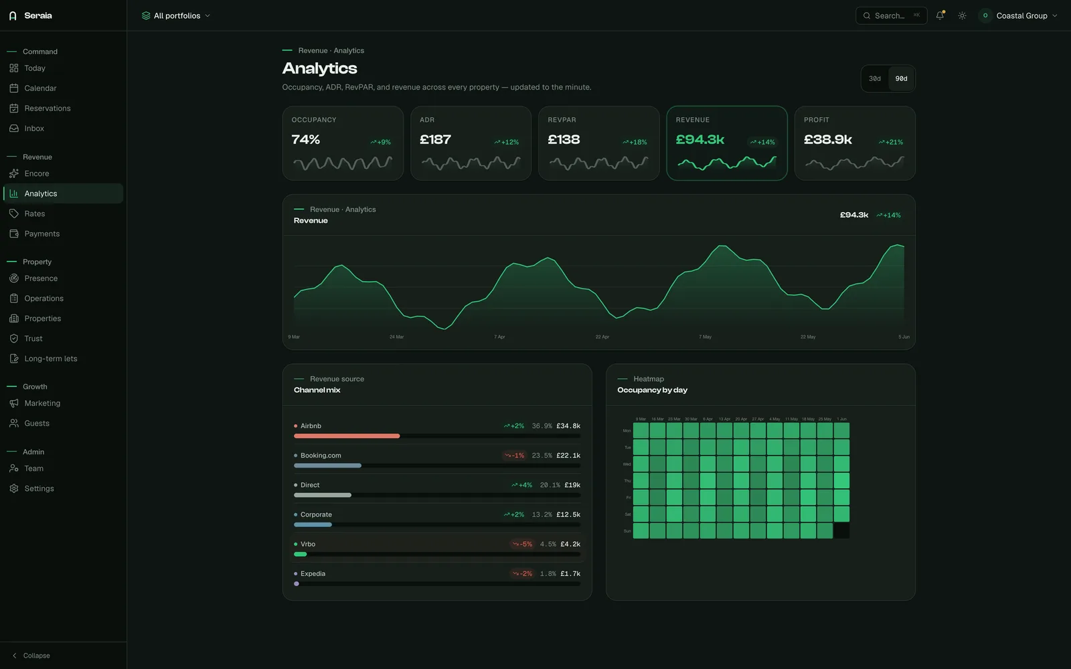Click the Settings gear icon

tap(14, 488)
